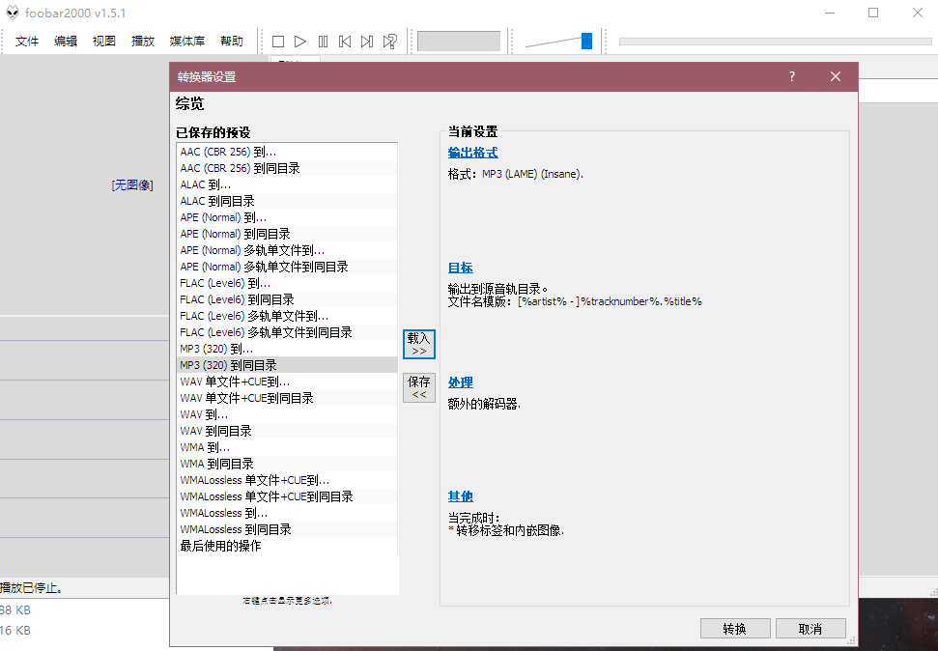Select preset FLAC (Level6) 到同目录

(x=287, y=299)
